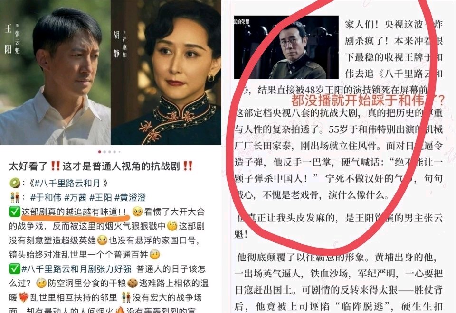Click the second green checkmark emoji

15,269
